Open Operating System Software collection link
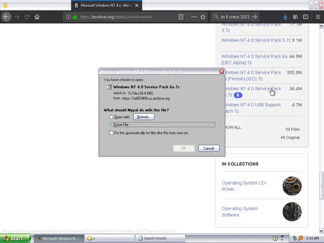Viewport: 324px width, 243px height. point(240,212)
